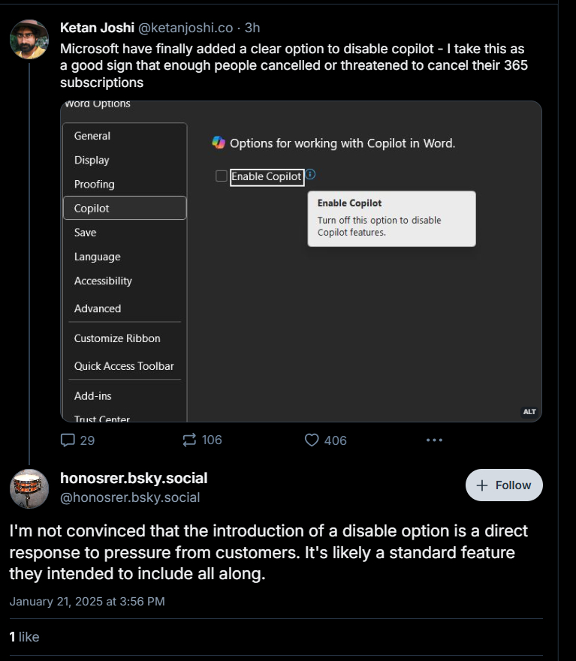The image size is (576, 661).
Task: Follow honosrer.bsky.social
Action: (x=504, y=485)
